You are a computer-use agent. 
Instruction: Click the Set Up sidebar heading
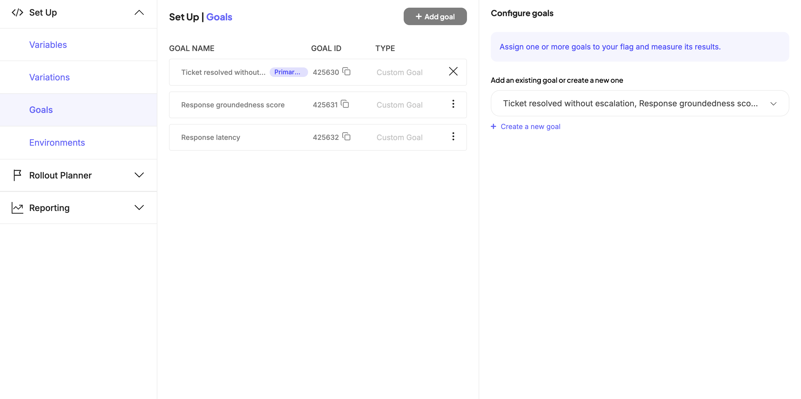[43, 12]
